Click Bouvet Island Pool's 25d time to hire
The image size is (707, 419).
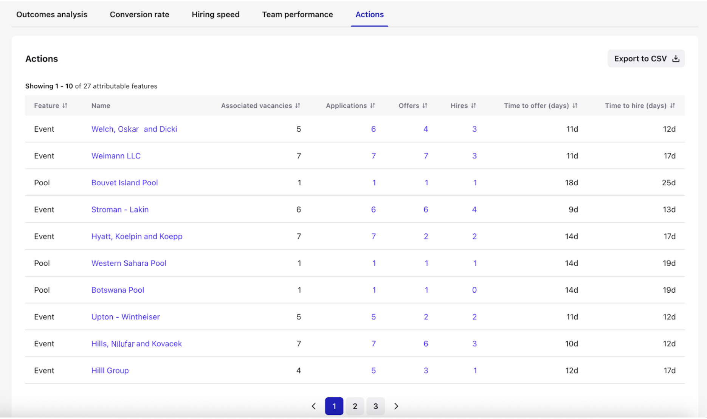click(668, 183)
